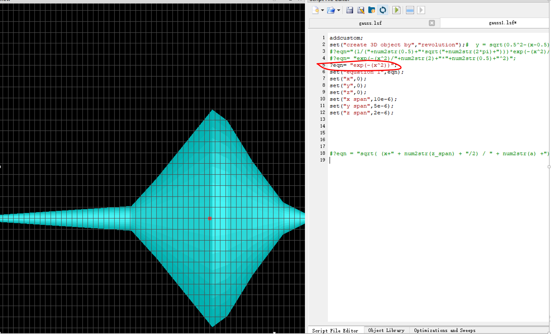Run the script with green arrow icon
The width and height of the screenshot is (551, 334).
396,10
